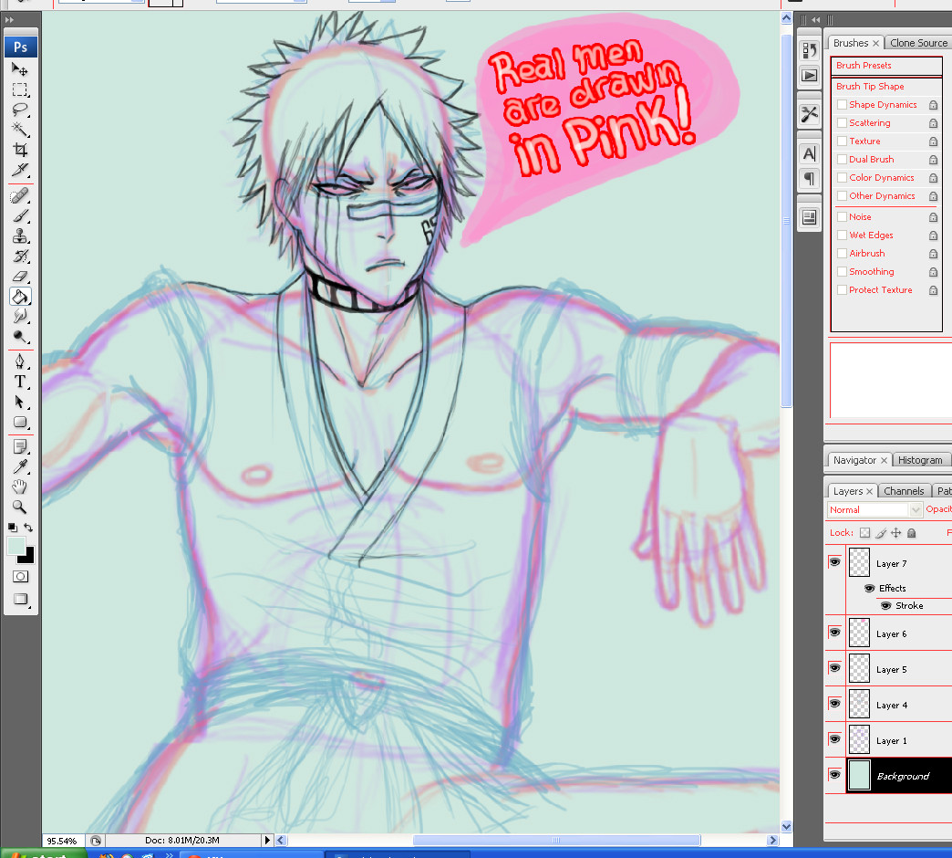Select the Move tool
This screenshot has width=952, height=858.
click(x=20, y=70)
